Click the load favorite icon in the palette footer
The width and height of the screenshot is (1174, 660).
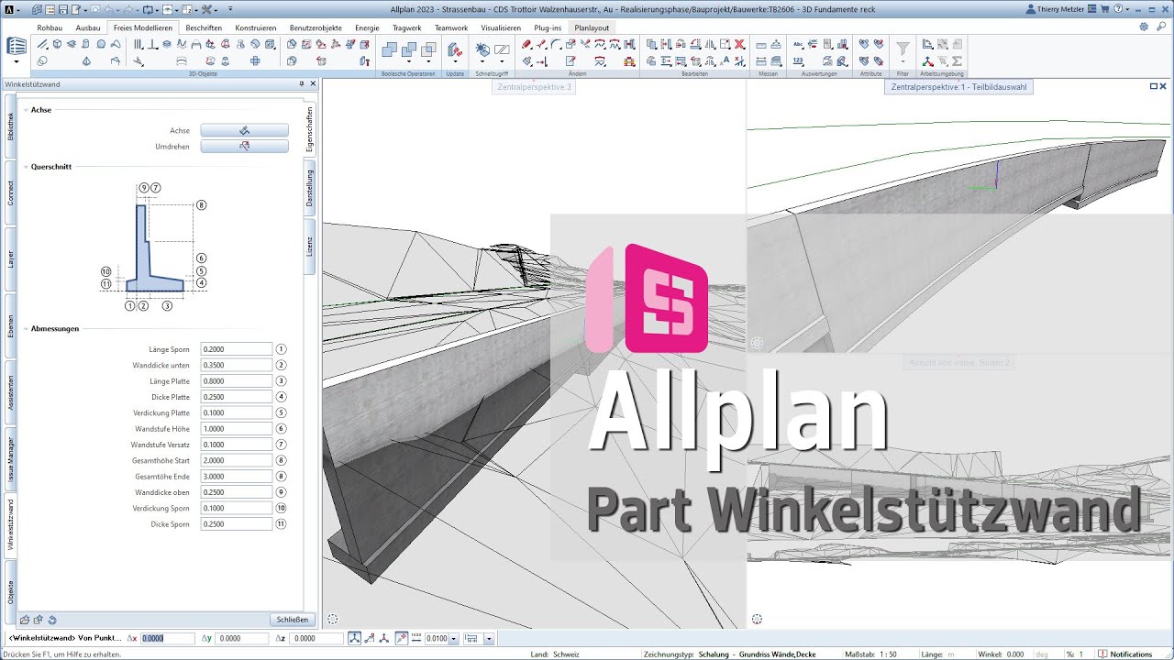coord(25,620)
